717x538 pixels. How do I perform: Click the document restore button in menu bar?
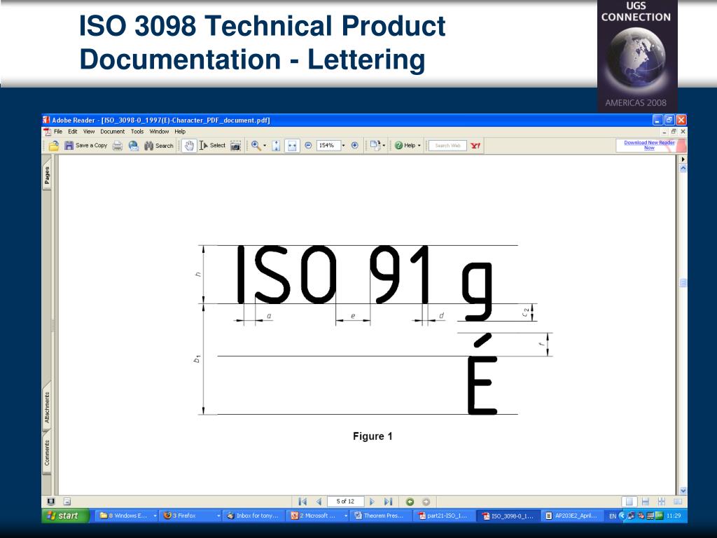[674, 131]
